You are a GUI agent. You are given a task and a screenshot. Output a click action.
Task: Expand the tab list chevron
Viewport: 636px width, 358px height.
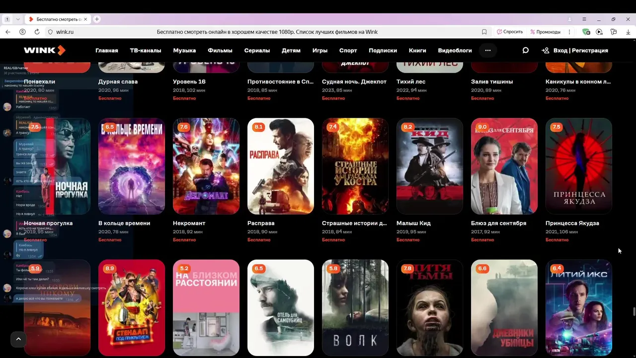coord(18,19)
